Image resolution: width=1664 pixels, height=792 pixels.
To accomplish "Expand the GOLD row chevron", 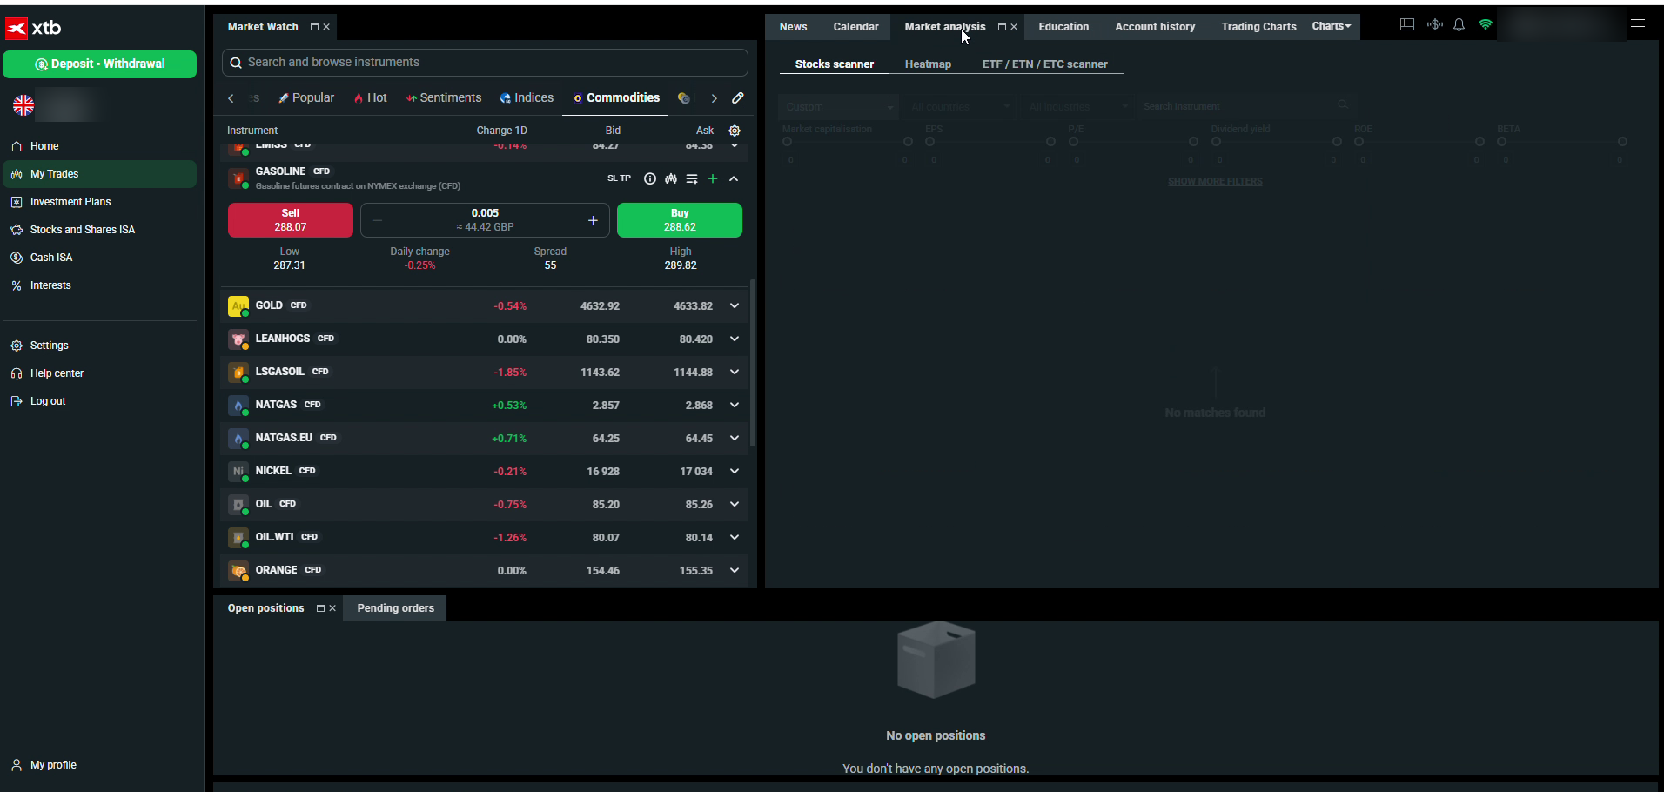I will pos(734,306).
